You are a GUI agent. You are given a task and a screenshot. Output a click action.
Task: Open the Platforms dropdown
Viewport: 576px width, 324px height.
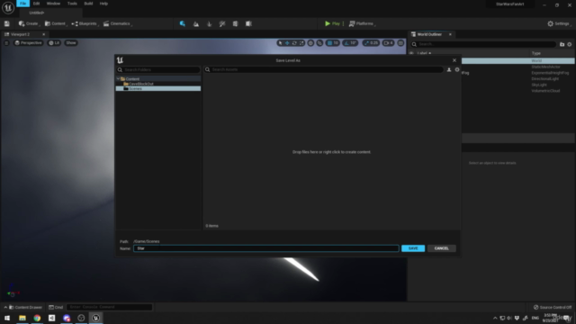[x=362, y=23]
